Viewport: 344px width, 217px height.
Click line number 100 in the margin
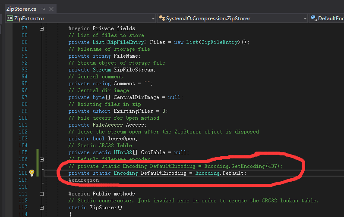[23, 118]
